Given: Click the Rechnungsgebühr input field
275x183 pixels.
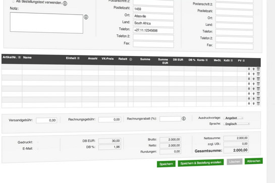Looking at the screenshot, I should click(x=109, y=119).
